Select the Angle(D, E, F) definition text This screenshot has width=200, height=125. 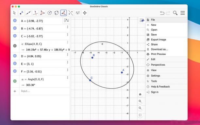(36, 79)
